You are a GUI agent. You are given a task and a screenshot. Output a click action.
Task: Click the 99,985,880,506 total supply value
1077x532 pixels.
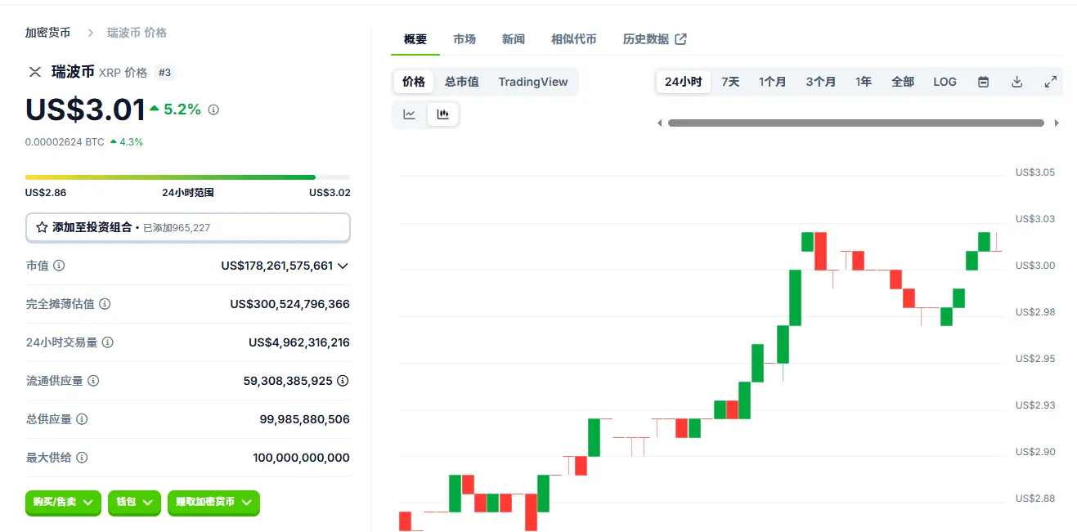[305, 419]
